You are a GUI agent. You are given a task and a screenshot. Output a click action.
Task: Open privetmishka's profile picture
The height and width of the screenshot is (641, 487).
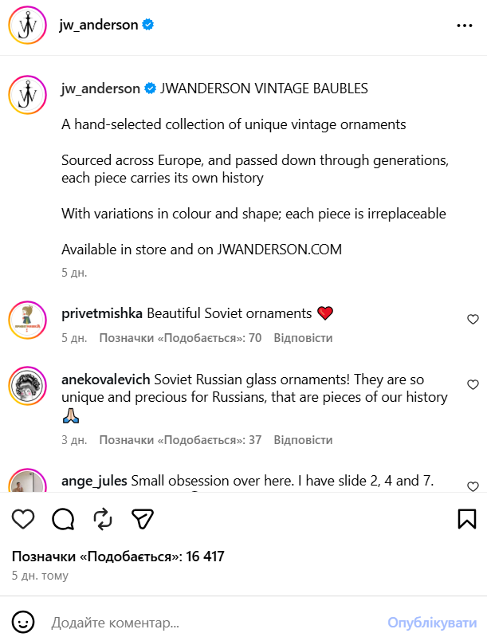(26, 320)
